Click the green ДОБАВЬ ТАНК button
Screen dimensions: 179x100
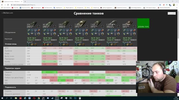pos(143,23)
